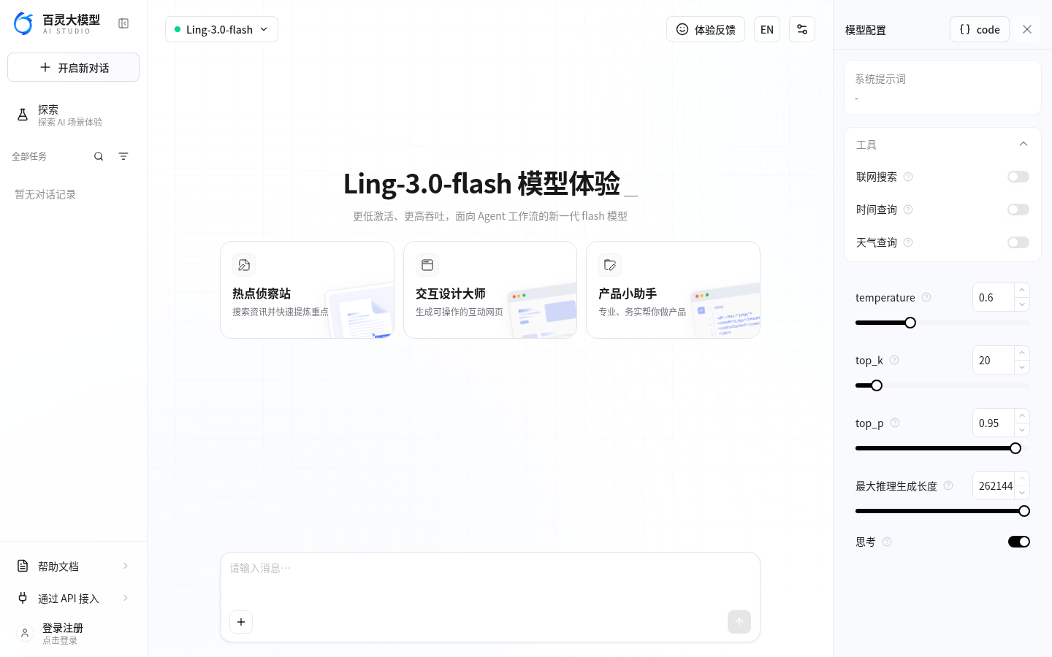Click the 百灵大模型 AI Studio logo
The width and height of the screenshot is (1052, 657).
[57, 23]
